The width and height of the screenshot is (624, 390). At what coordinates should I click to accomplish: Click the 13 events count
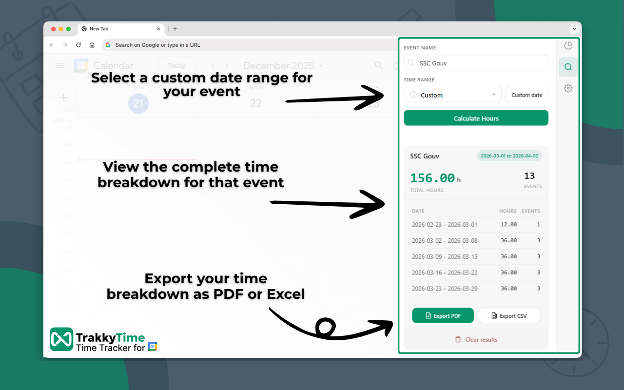point(529,176)
